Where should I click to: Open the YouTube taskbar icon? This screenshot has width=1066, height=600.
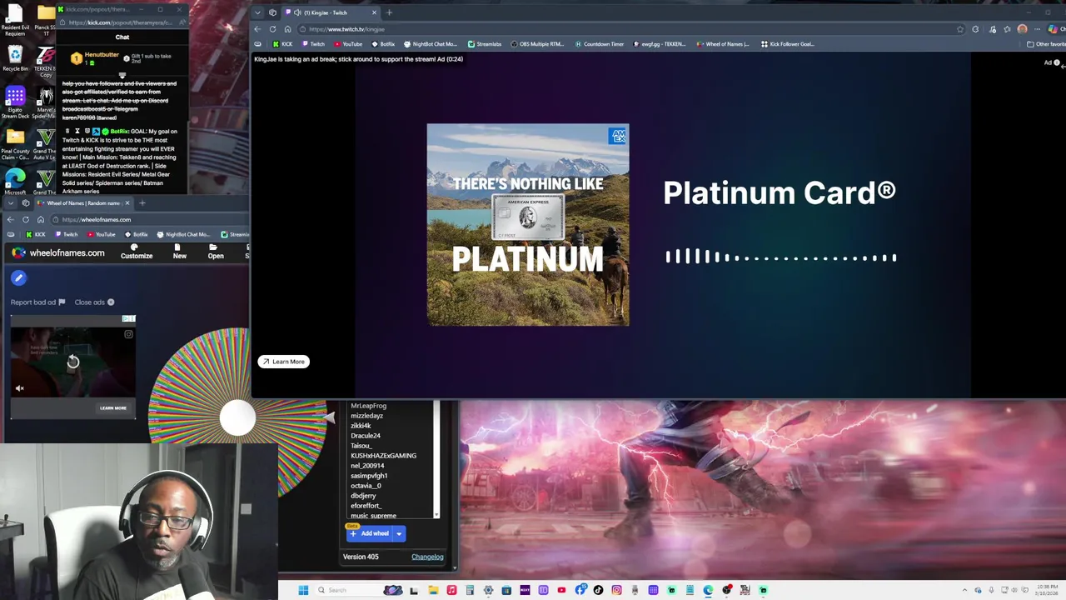click(561, 590)
